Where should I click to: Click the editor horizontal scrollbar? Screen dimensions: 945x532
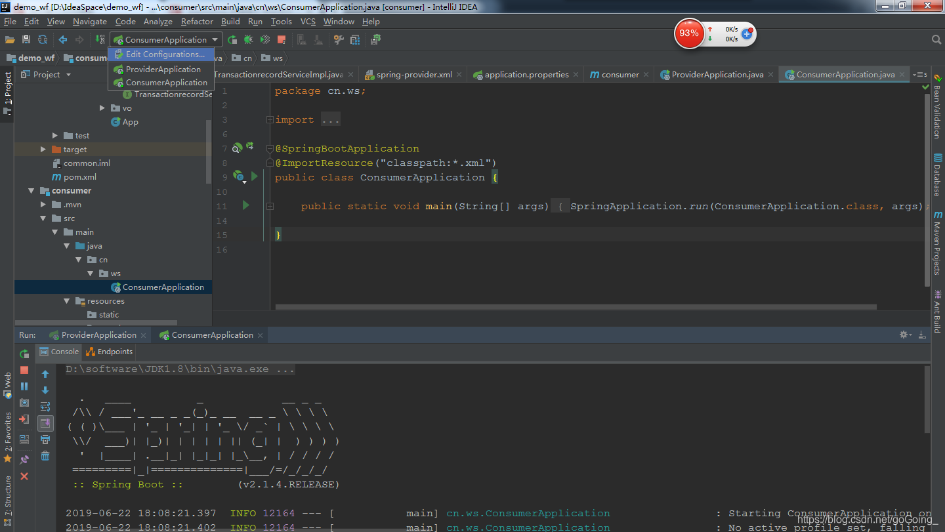pos(576,306)
